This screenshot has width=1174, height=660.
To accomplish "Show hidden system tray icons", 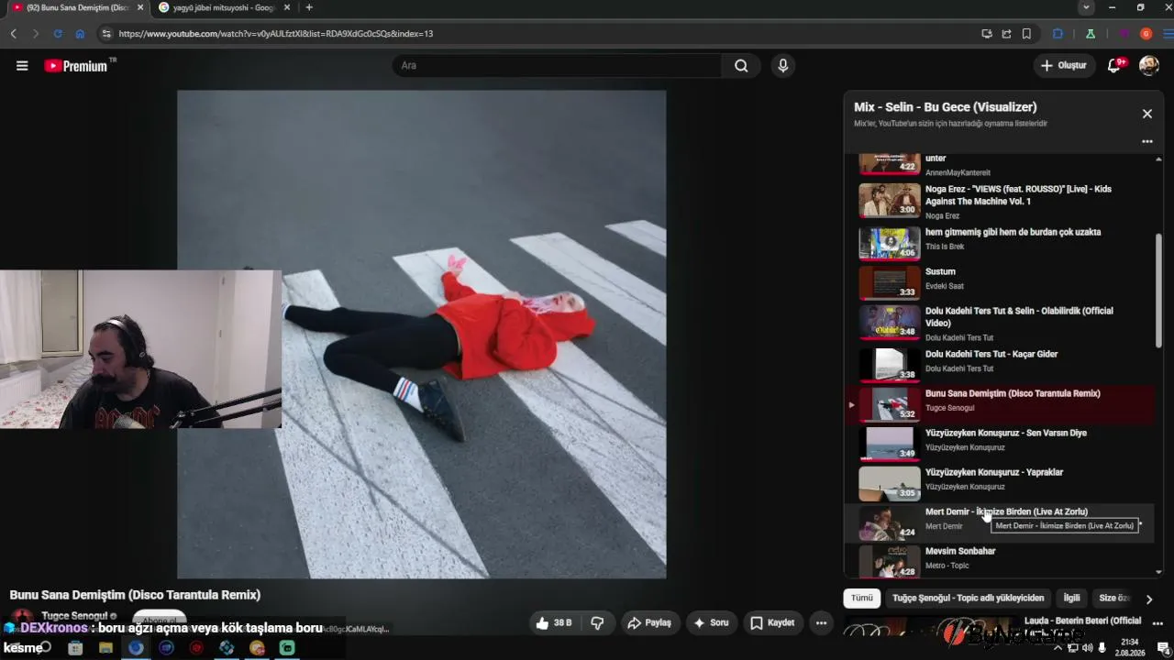I will [x=1058, y=648].
